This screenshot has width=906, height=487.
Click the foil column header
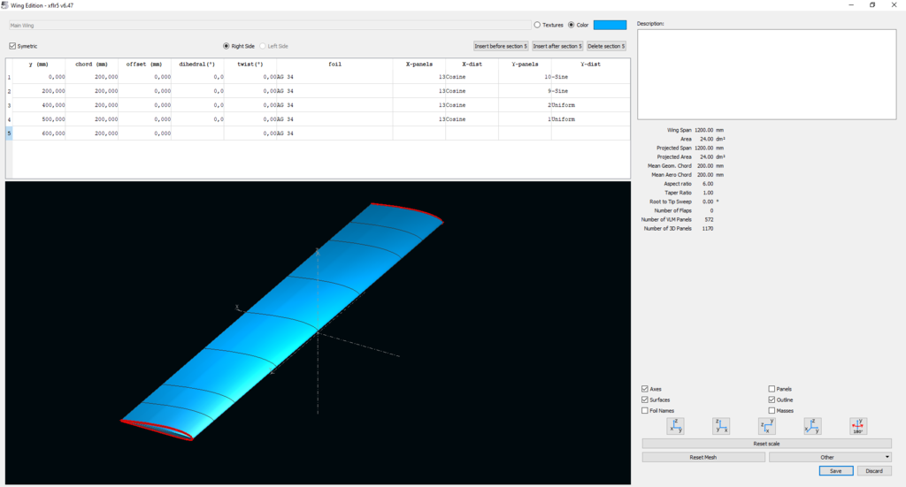(x=334, y=65)
